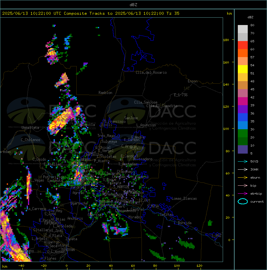The height and width of the screenshot is (270, 267).
Task: Select the orange 60-57 dBZ legend swatch
Action: click(x=243, y=53)
